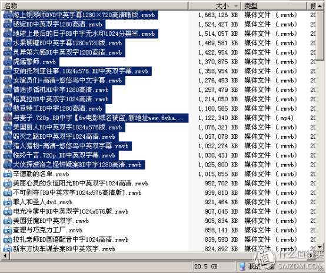Screen dimensions: 326x273
Task: Sort by the 大小 column header
Action: pyautogui.click(x=215, y=6)
